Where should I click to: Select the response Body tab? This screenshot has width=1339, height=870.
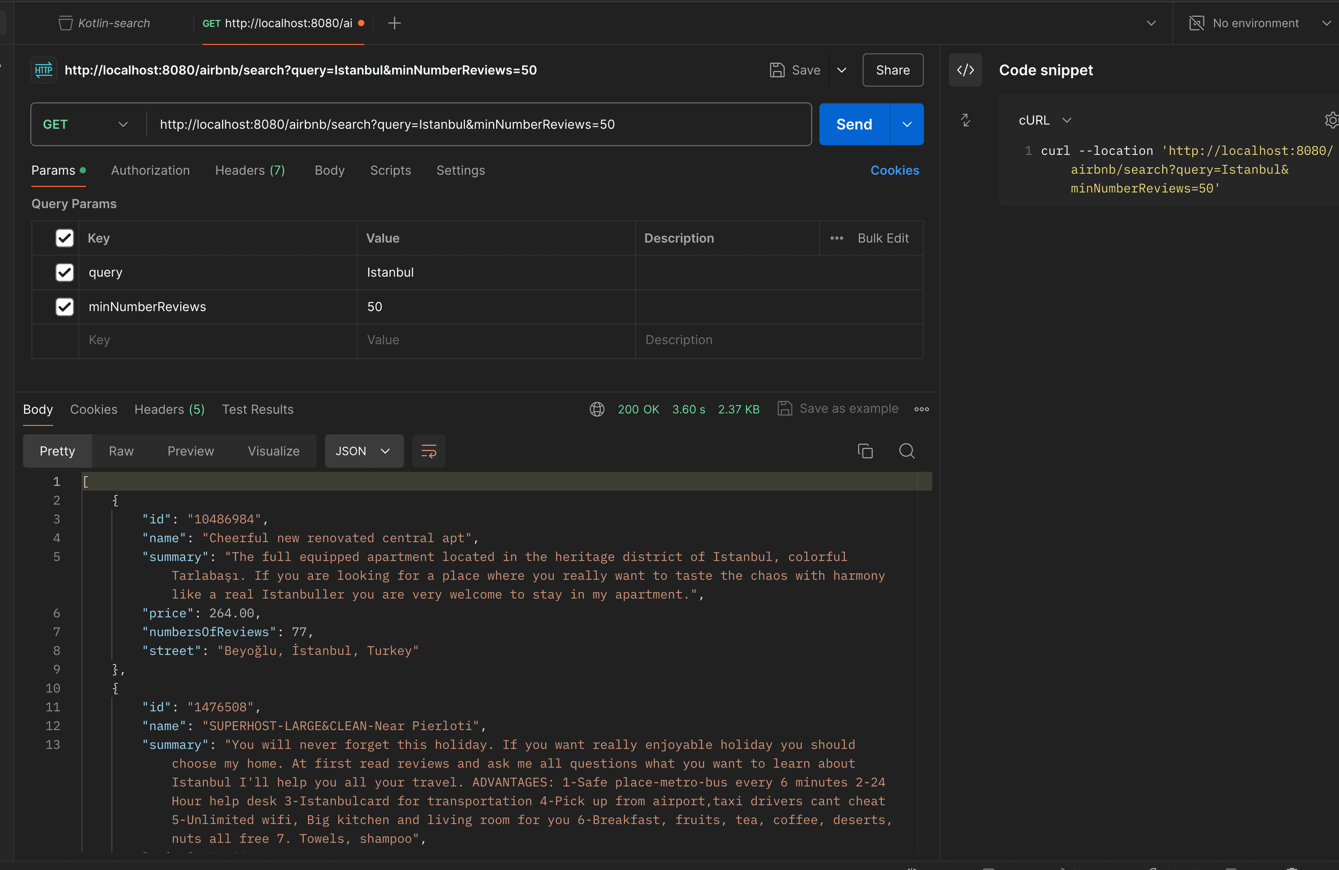38,409
